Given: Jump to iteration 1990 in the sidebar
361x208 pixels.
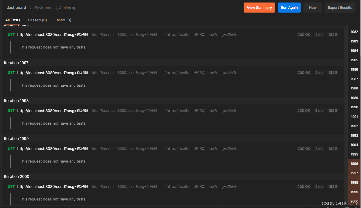Looking at the screenshot, I should coord(354,107).
